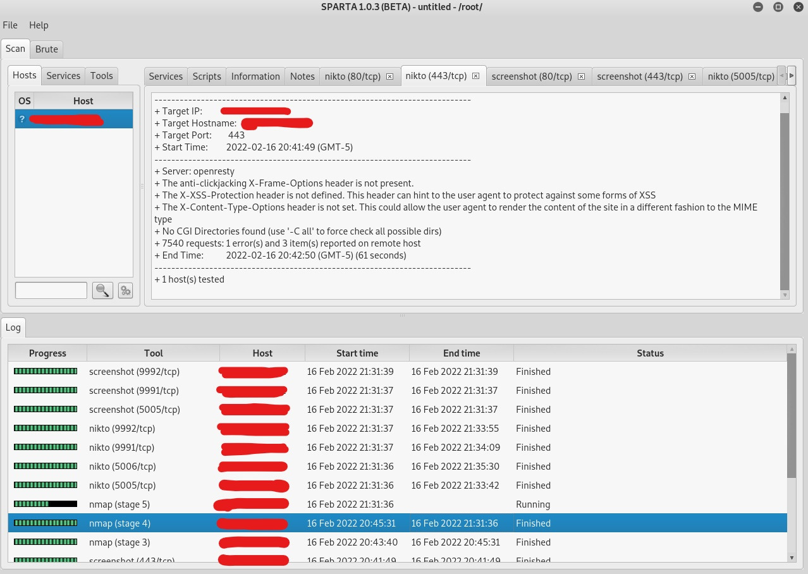Switch to the Brute tab
This screenshot has height=574, width=808.
[46, 49]
